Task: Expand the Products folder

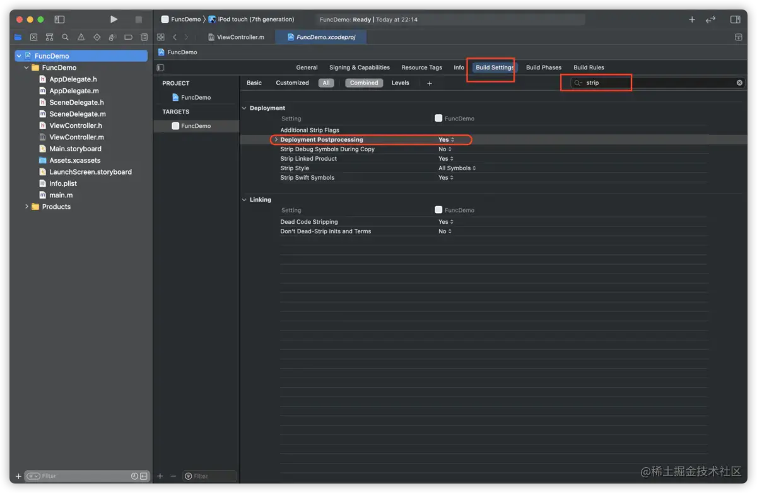Action: [x=26, y=207]
